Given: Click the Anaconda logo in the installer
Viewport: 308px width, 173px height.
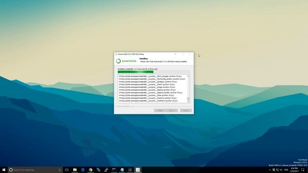Looking at the screenshot, I should pos(126,61).
